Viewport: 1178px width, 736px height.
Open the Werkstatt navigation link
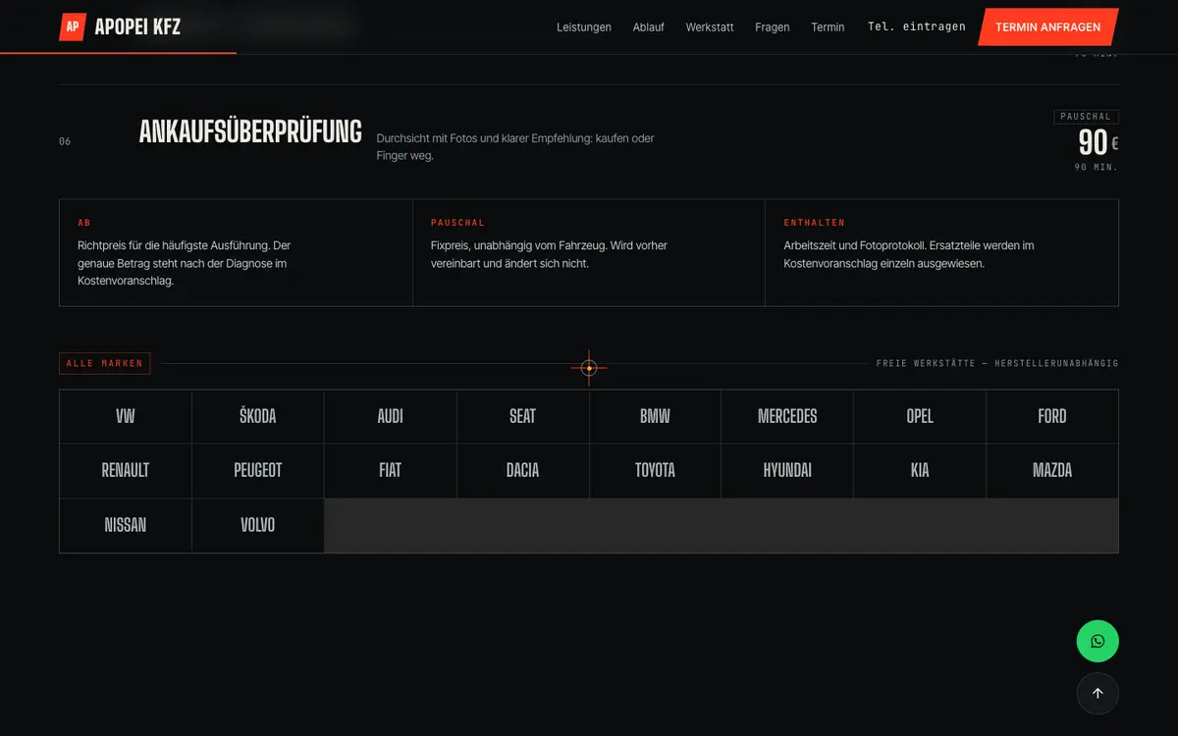tap(710, 27)
